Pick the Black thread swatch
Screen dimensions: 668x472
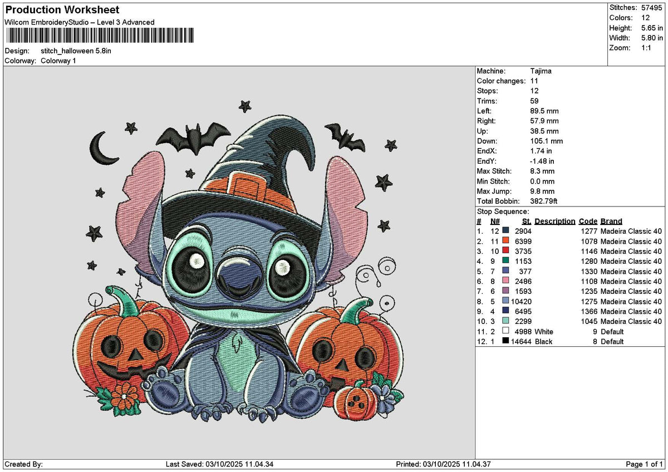pyautogui.click(x=505, y=341)
